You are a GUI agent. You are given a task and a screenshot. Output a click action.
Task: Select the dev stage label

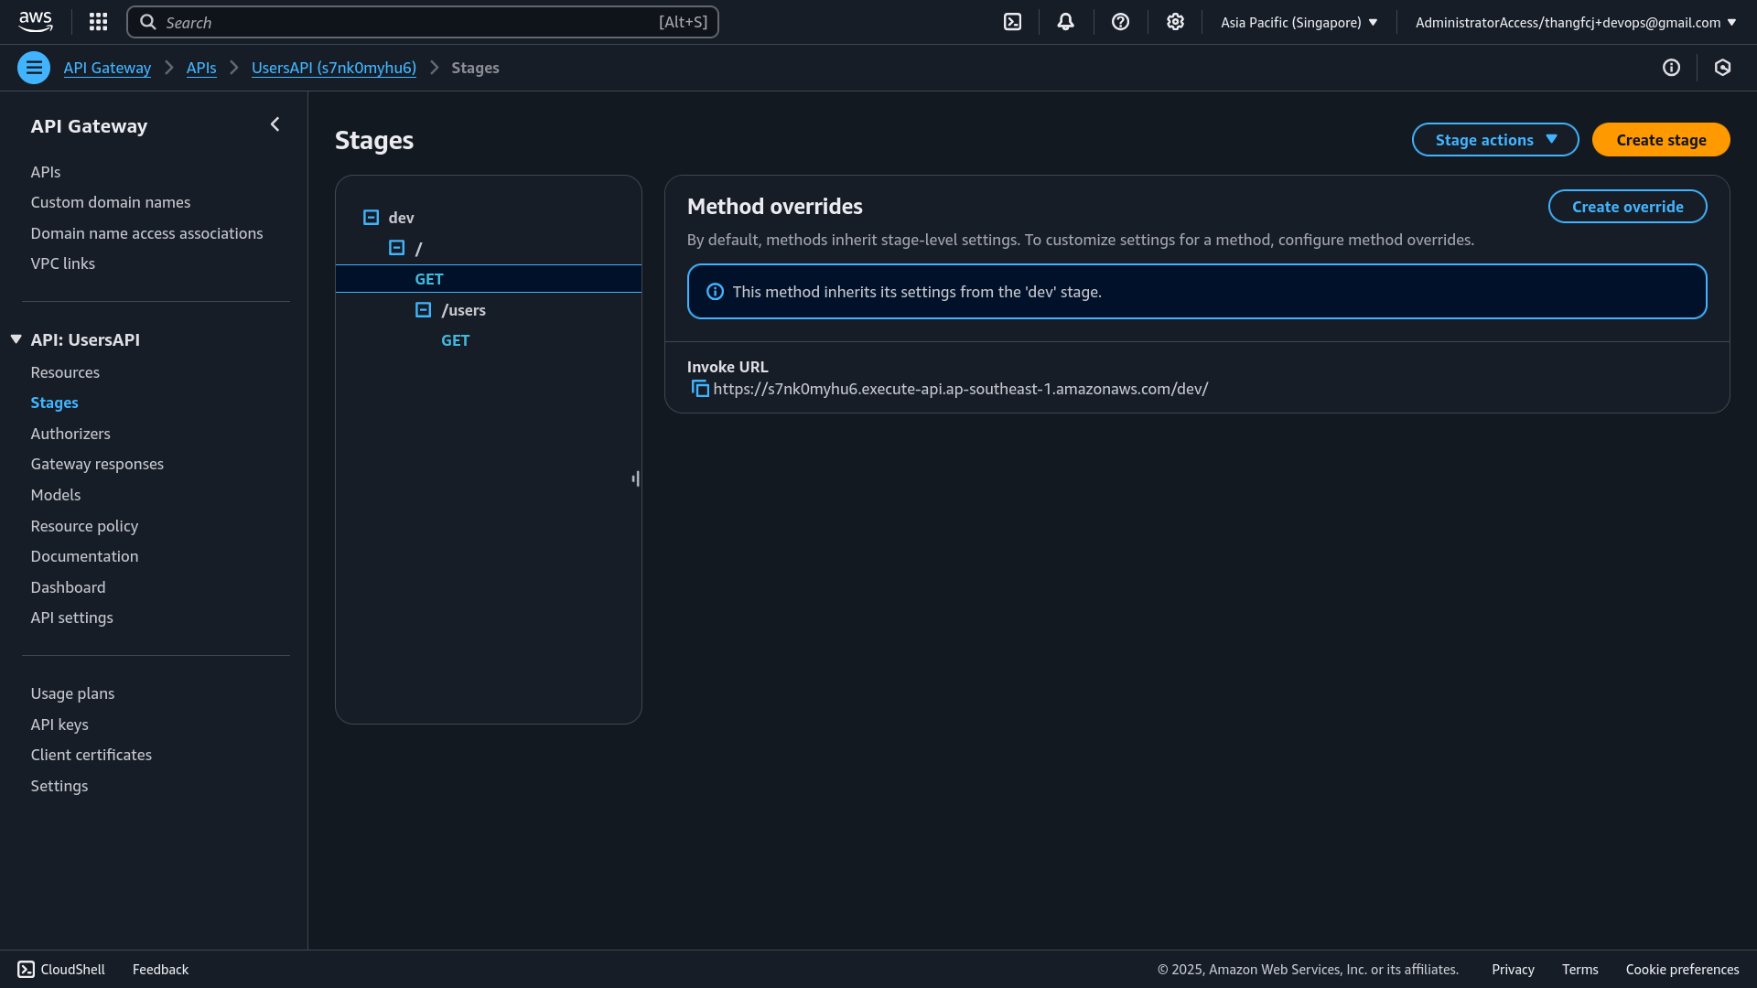tap(401, 218)
